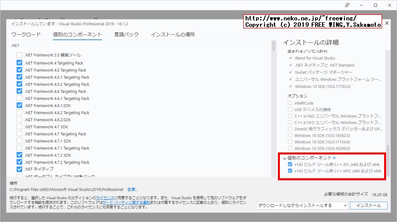Open サード パーティに関する通知 link

point(126,202)
